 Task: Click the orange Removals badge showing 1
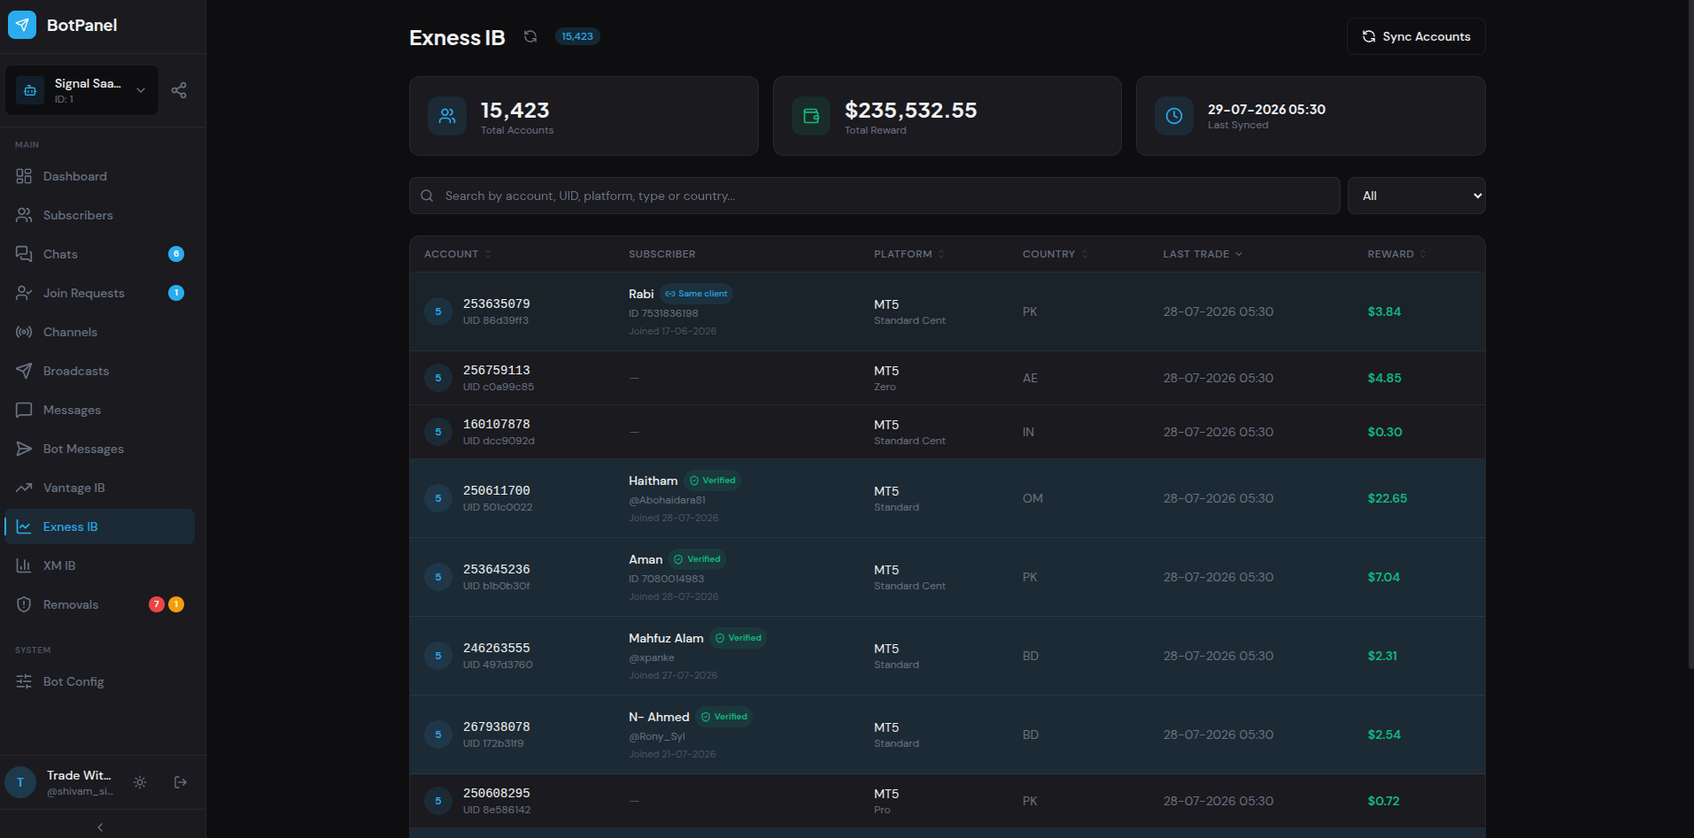(176, 604)
